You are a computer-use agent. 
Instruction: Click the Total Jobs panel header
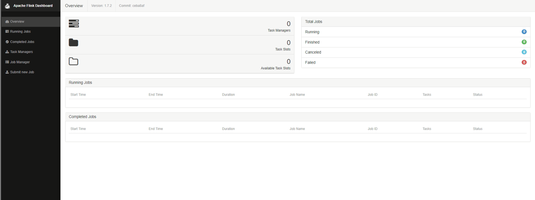[416, 22]
